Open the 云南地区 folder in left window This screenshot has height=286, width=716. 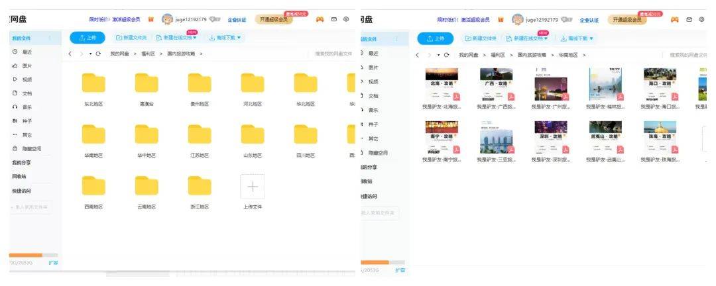(x=147, y=186)
